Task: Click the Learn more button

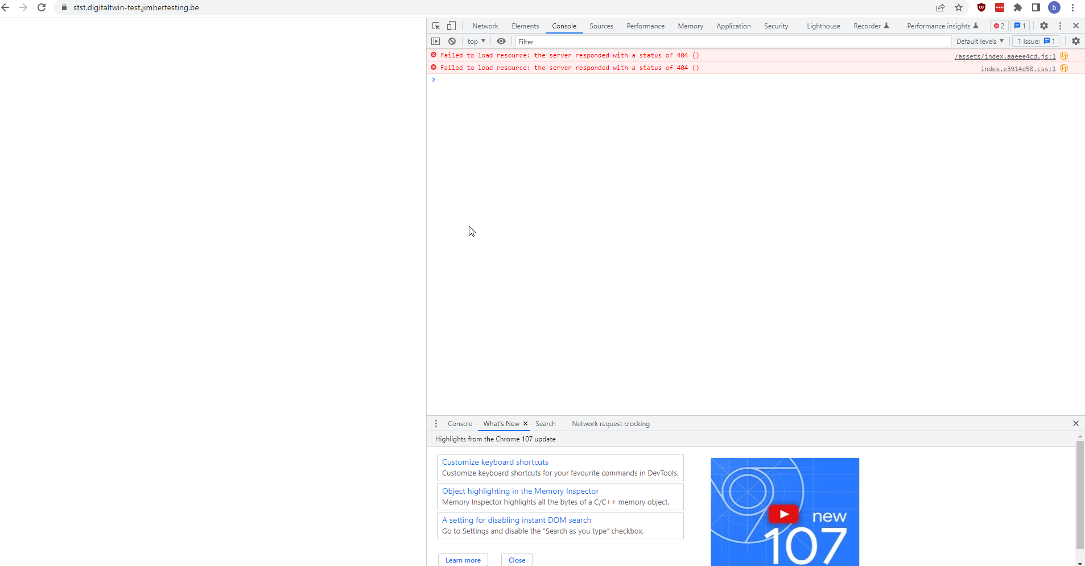Action: [x=463, y=560]
